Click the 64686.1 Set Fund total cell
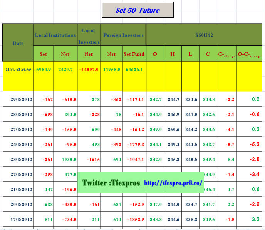This screenshot has height=230, width=265. [x=133, y=70]
